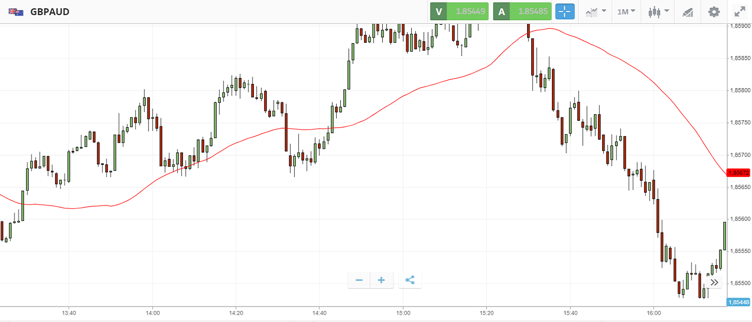The image size is (752, 322).
Task: Click the 1.85800 price axis label
Action: click(x=740, y=90)
